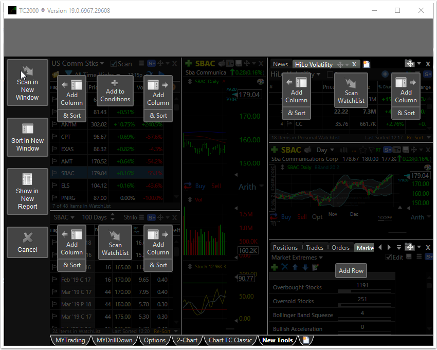437x350 pixels.
Task: Click Oversold Stocks progress bar
Action: click(x=365, y=305)
